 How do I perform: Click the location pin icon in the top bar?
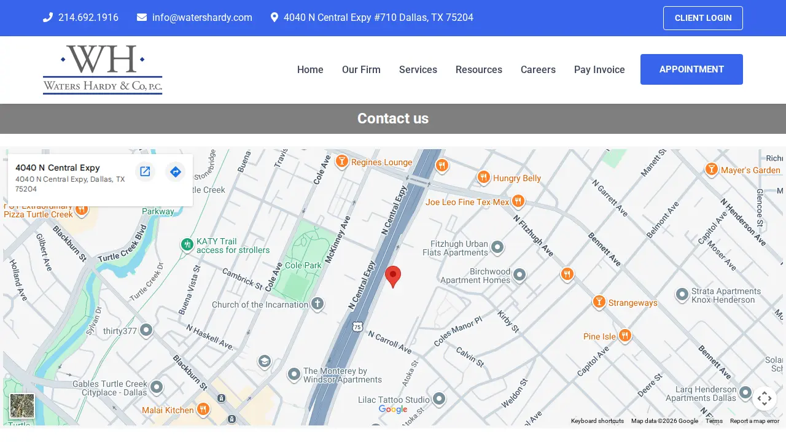[x=274, y=17]
